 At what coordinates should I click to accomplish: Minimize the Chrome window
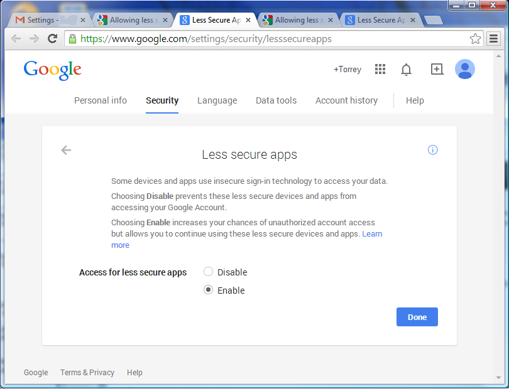pyautogui.click(x=456, y=5)
